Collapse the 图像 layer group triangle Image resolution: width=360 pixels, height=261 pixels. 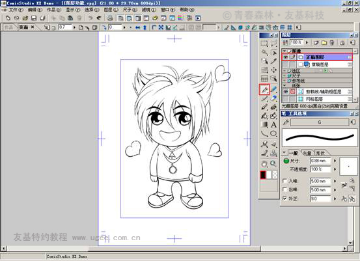coord(284,51)
